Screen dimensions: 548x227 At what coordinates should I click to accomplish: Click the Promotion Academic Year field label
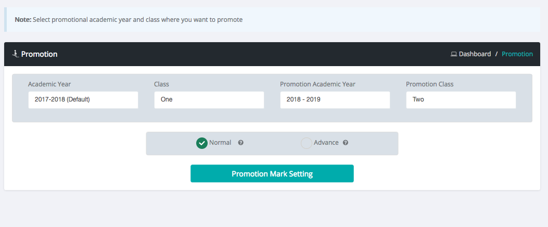pyautogui.click(x=317, y=84)
